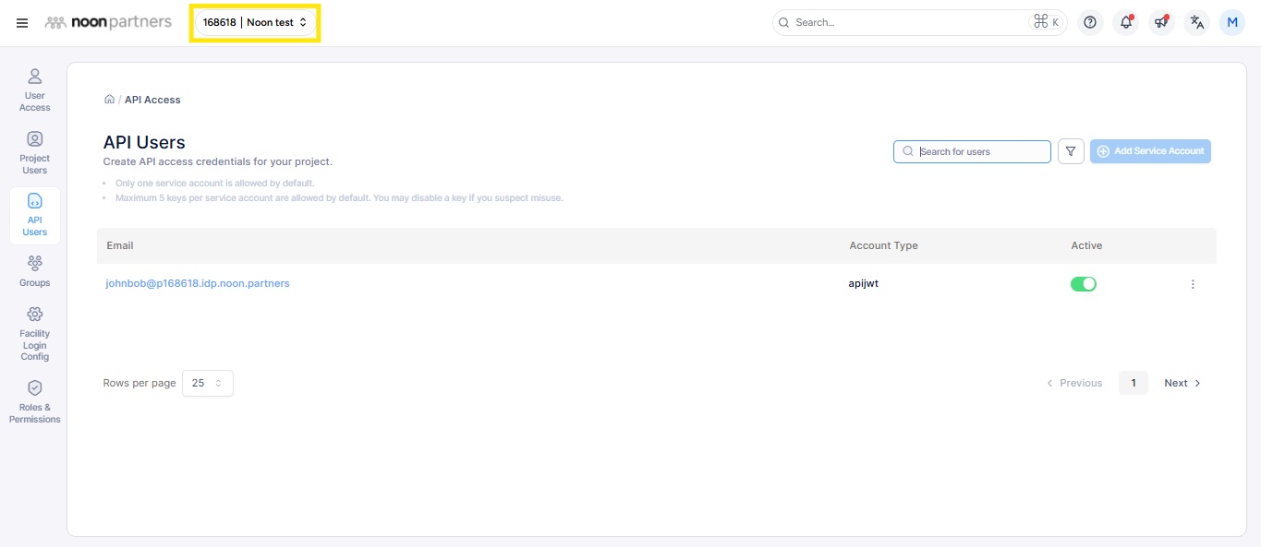The height and width of the screenshot is (547, 1261).
Task: Open User Access in sidebar
Action: 35,89
